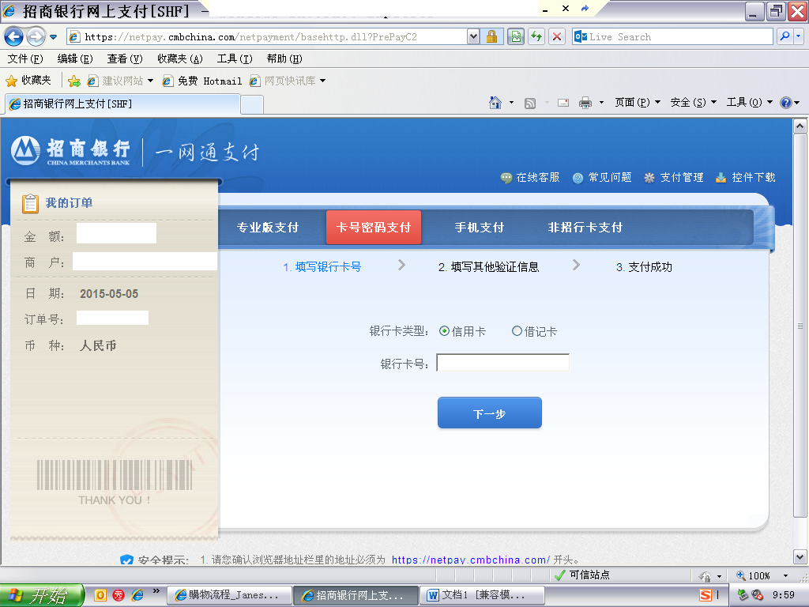809x607 pixels.
Task: Select the 卡号密码支付 tab
Action: coord(374,227)
